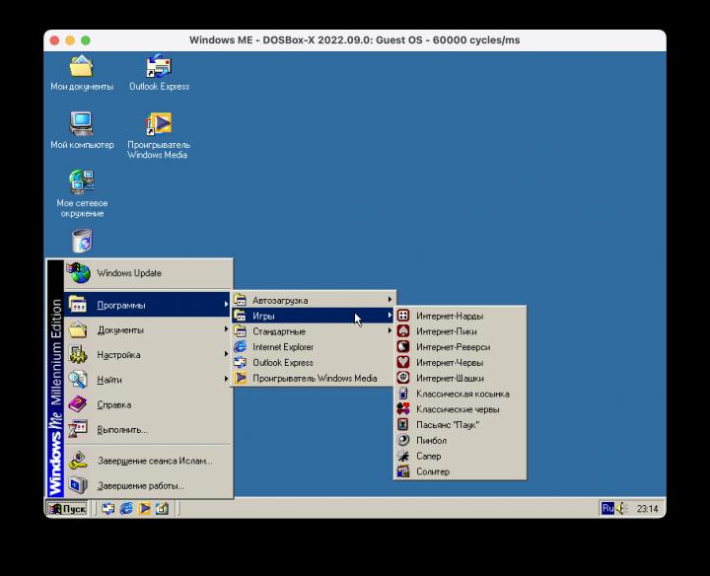This screenshot has height=576, width=710.
Task: Click the Пуск start button
Action: pyautogui.click(x=67, y=509)
